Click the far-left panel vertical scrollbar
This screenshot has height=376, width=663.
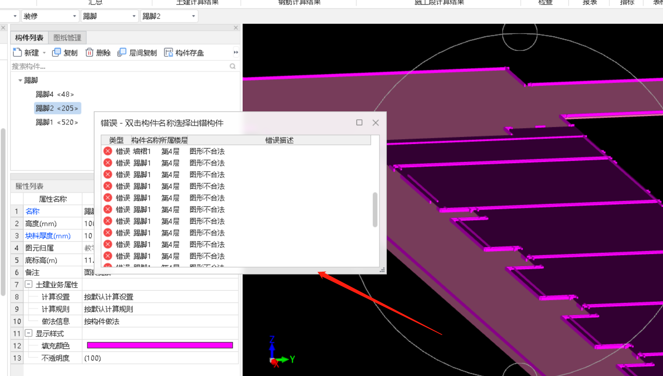(3, 212)
